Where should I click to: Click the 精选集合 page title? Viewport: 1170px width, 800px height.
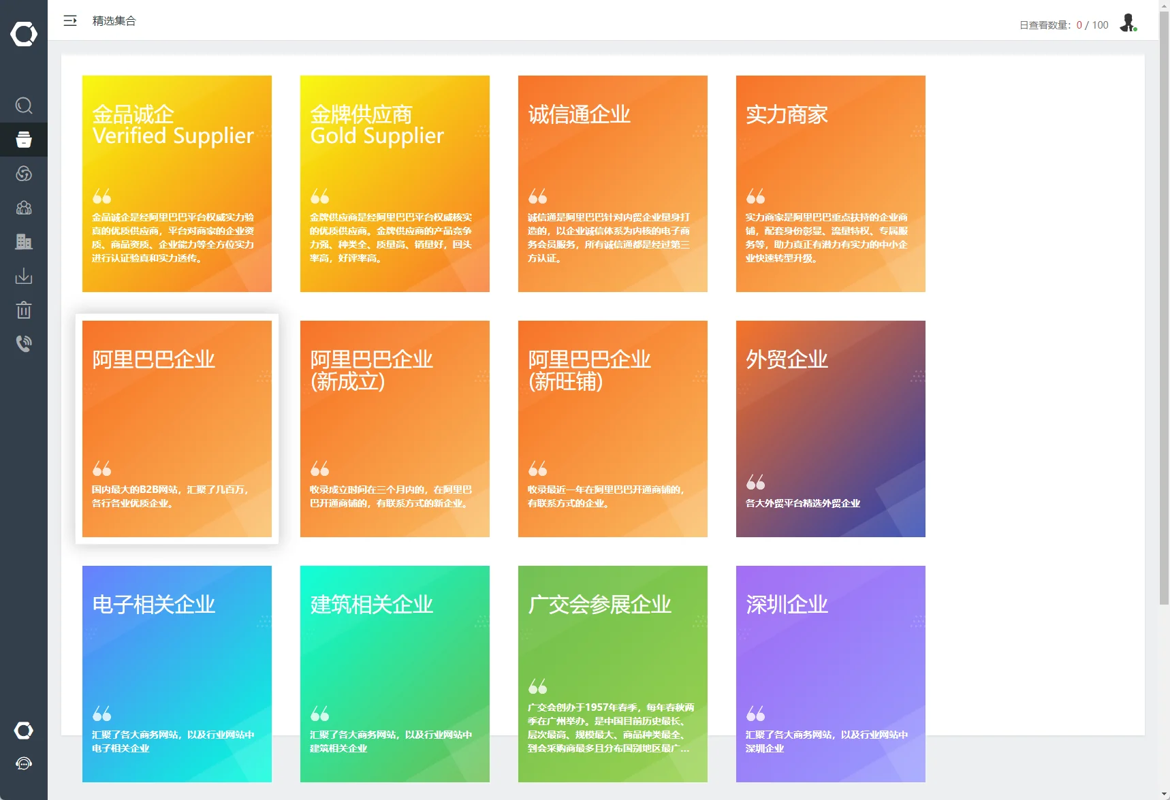click(x=114, y=21)
